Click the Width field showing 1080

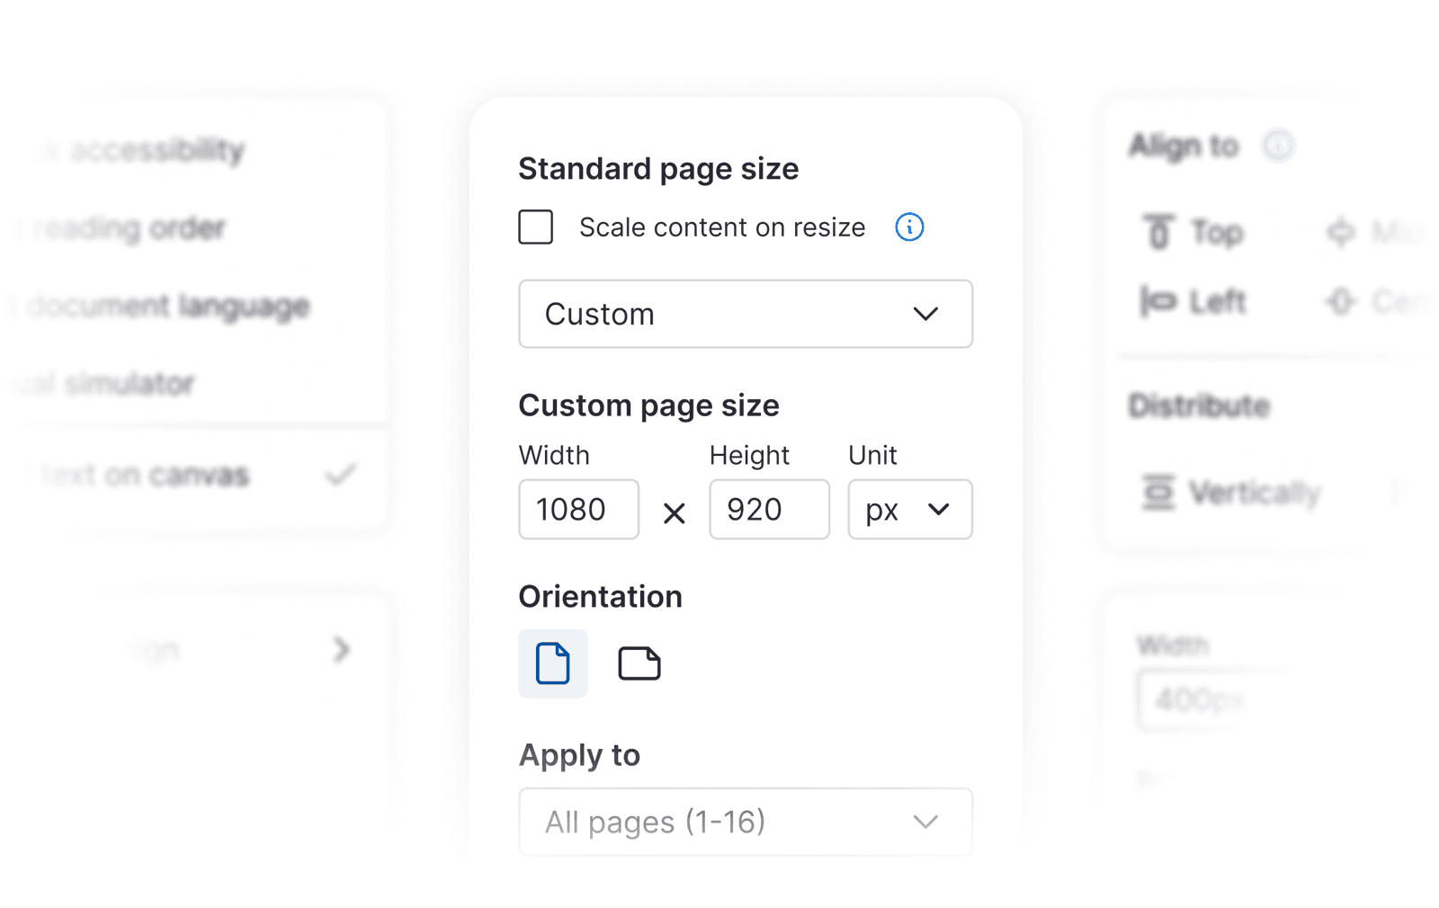578,510
